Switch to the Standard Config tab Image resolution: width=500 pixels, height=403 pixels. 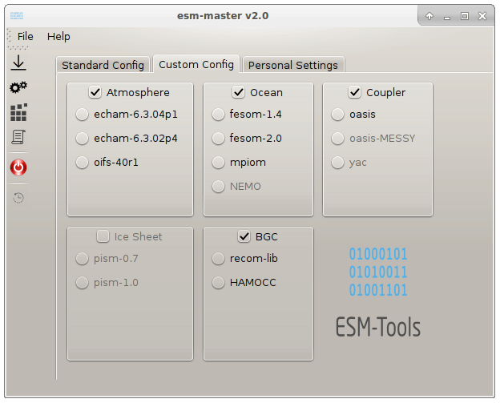pos(103,65)
